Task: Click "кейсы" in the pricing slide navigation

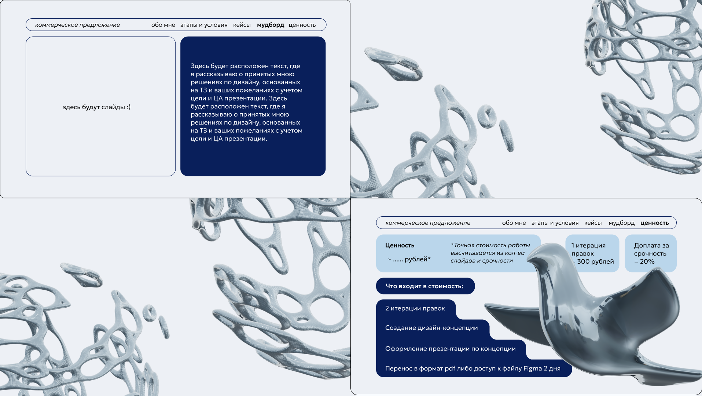Action: click(593, 223)
